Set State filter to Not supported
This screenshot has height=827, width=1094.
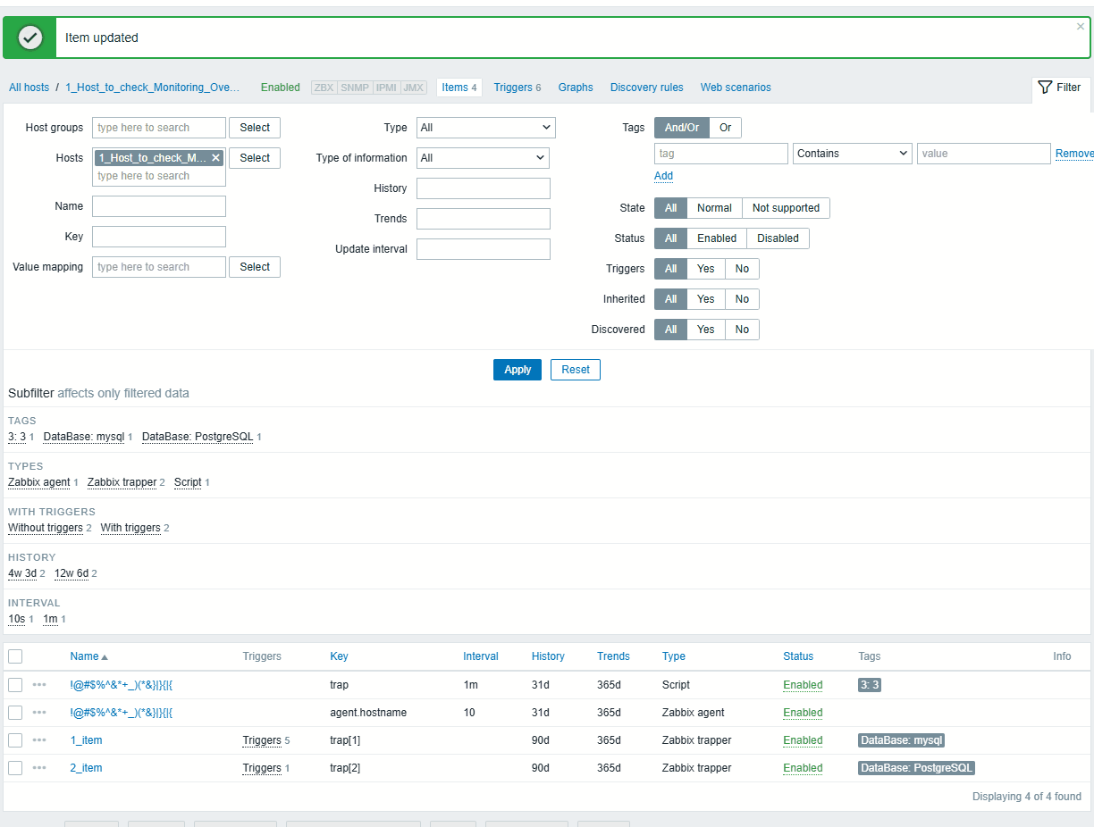click(786, 208)
